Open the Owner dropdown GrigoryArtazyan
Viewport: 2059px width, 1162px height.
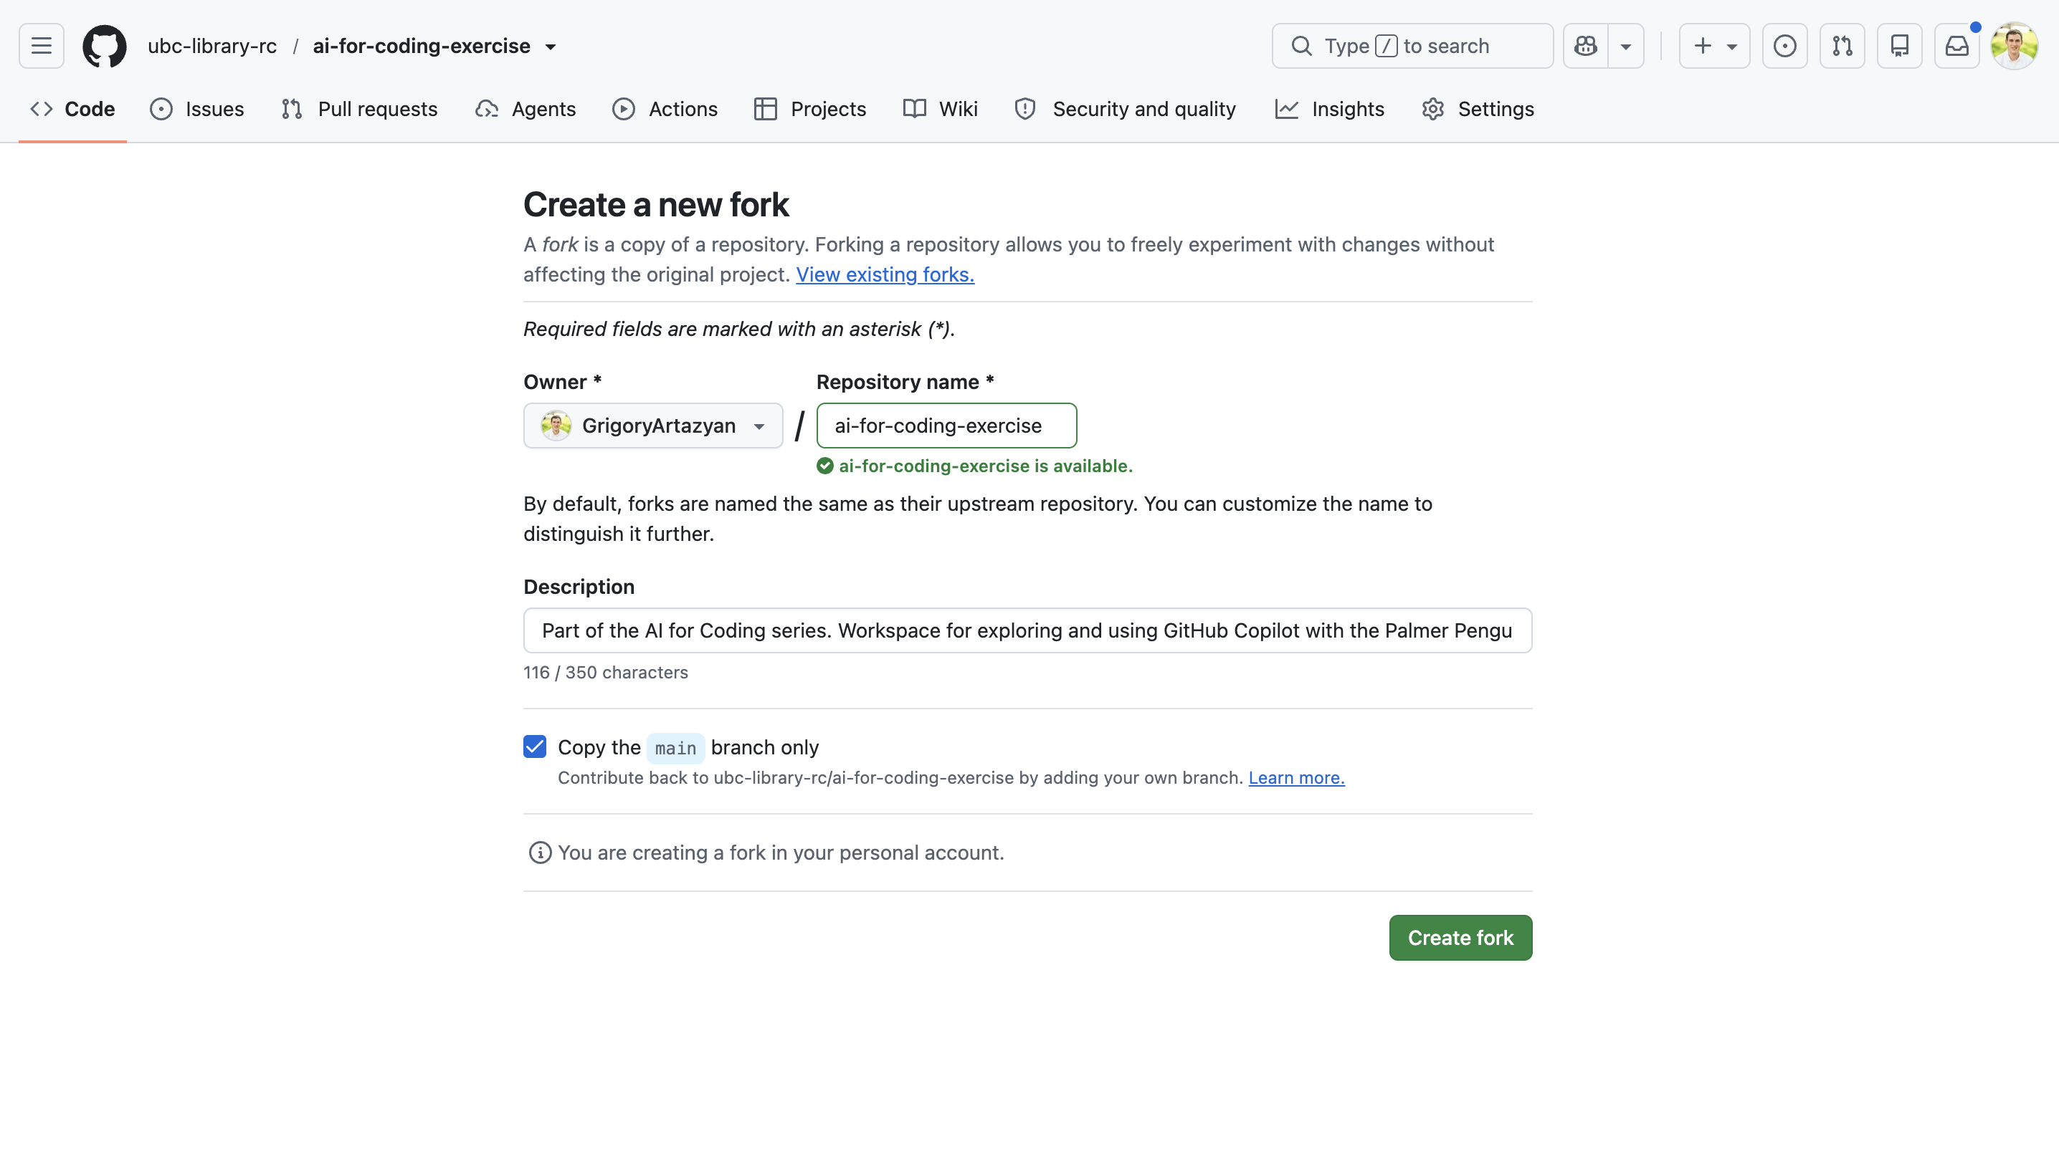(653, 426)
